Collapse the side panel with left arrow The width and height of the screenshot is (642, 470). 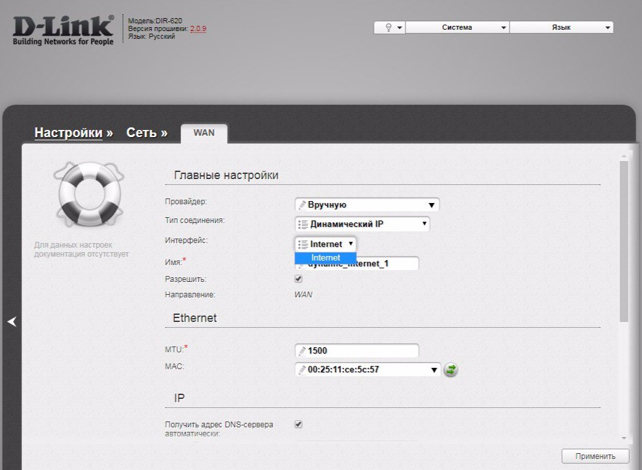click(11, 322)
